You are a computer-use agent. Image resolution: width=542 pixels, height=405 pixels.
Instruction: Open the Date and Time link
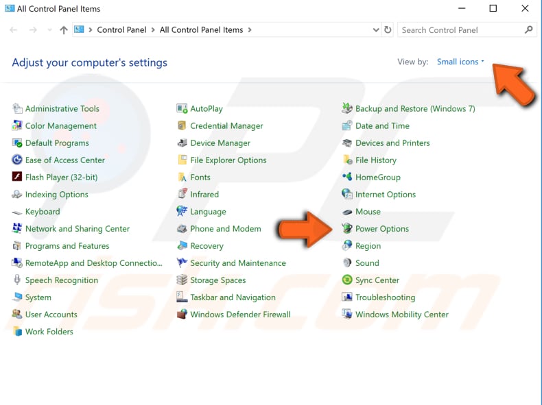382,125
